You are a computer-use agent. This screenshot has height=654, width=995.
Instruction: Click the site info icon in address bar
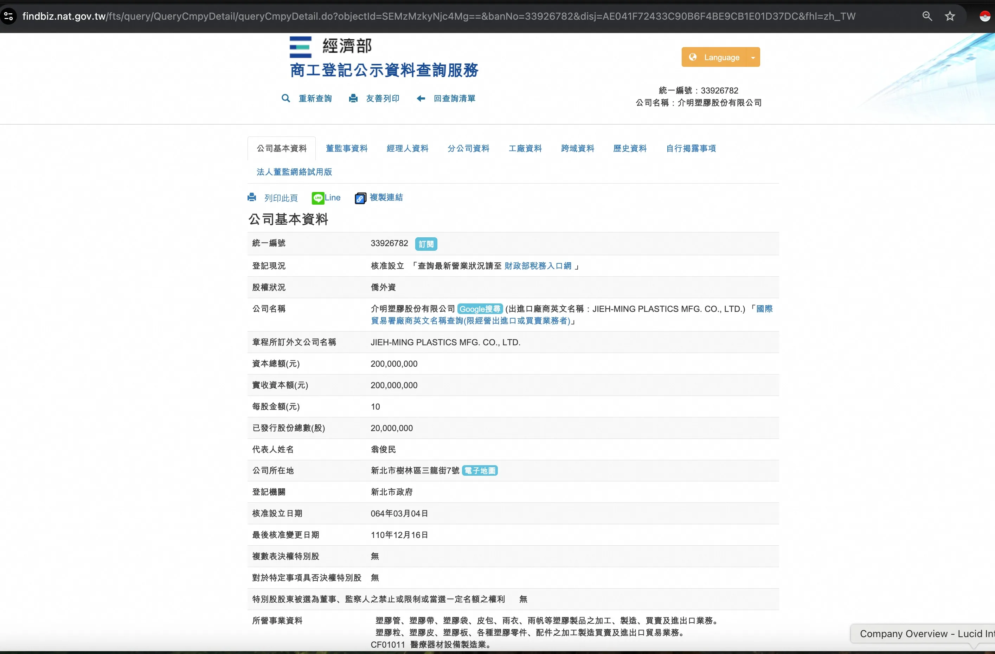(x=8, y=16)
